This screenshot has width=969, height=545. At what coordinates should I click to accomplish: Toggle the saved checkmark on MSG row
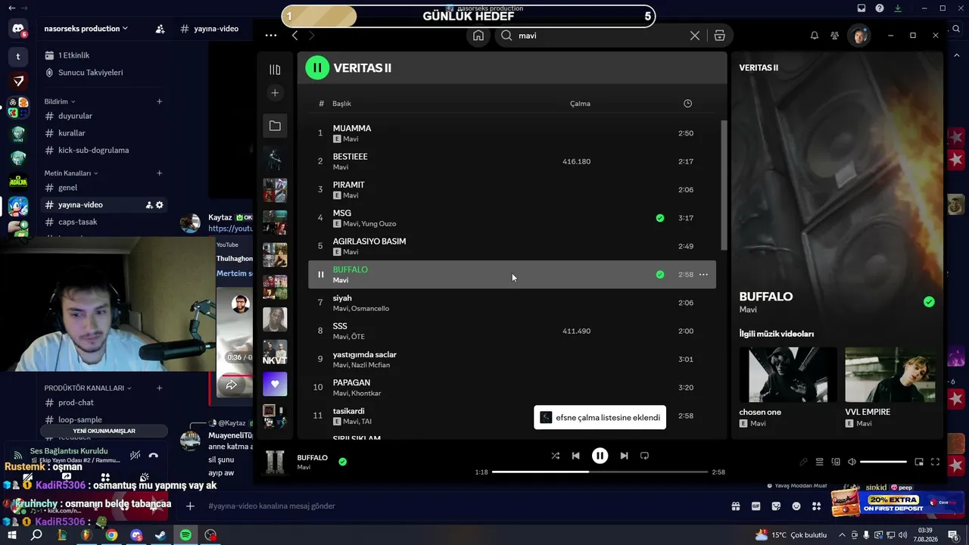click(660, 218)
